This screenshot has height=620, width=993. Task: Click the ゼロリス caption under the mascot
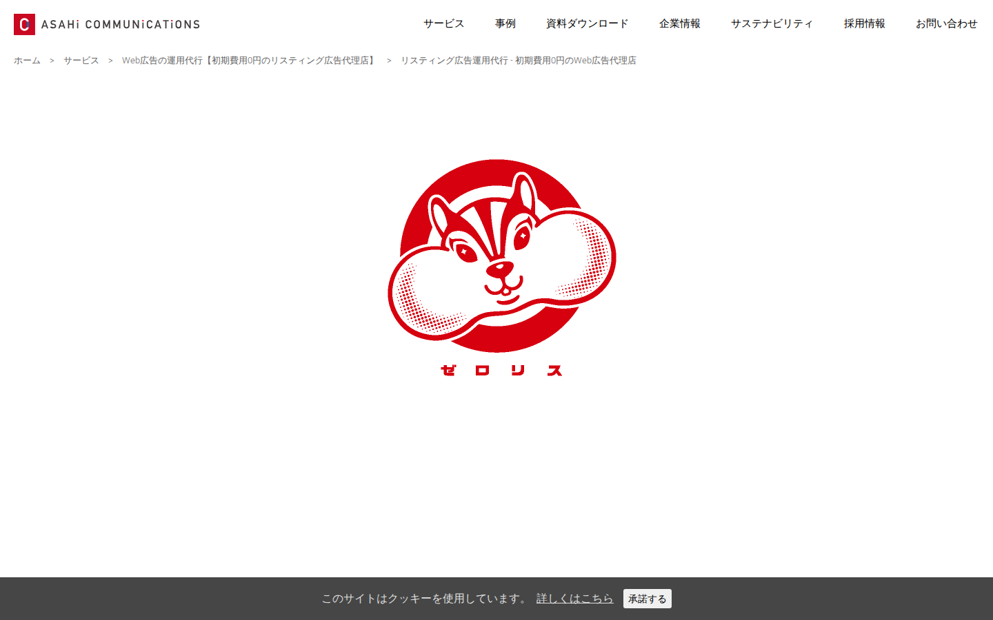click(x=502, y=370)
